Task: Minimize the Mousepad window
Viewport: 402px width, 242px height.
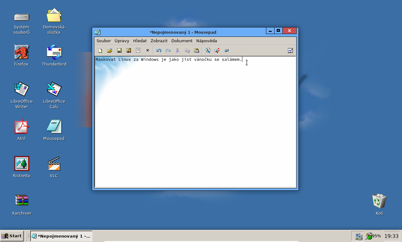Action: (x=270, y=31)
